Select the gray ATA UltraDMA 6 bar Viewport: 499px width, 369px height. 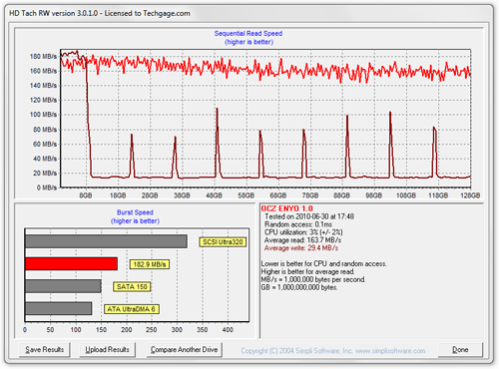tap(59, 308)
